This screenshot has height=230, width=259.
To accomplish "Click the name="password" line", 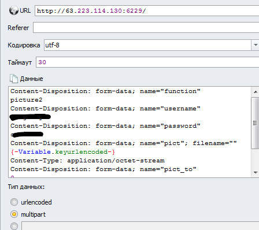I will point(105,126).
